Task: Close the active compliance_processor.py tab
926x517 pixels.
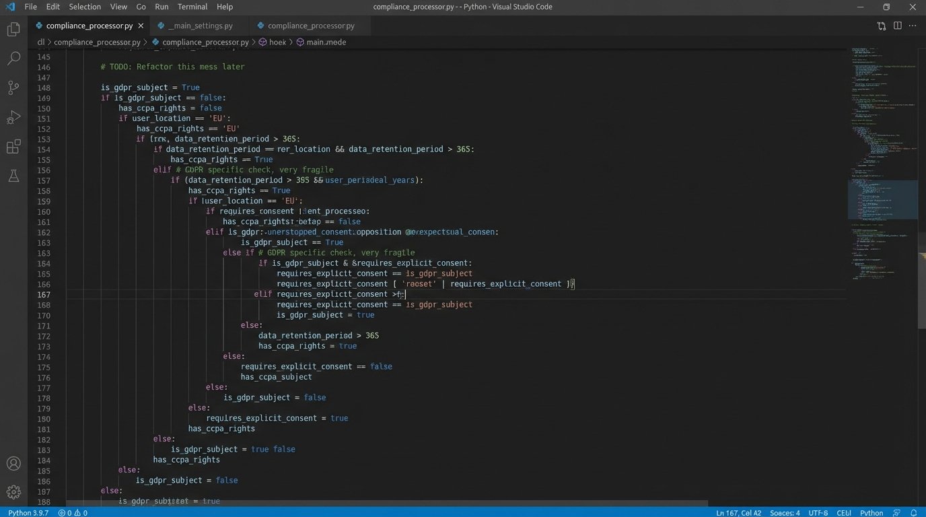Action: coord(141,26)
